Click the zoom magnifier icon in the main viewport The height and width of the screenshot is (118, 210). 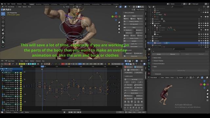click(x=119, y=22)
